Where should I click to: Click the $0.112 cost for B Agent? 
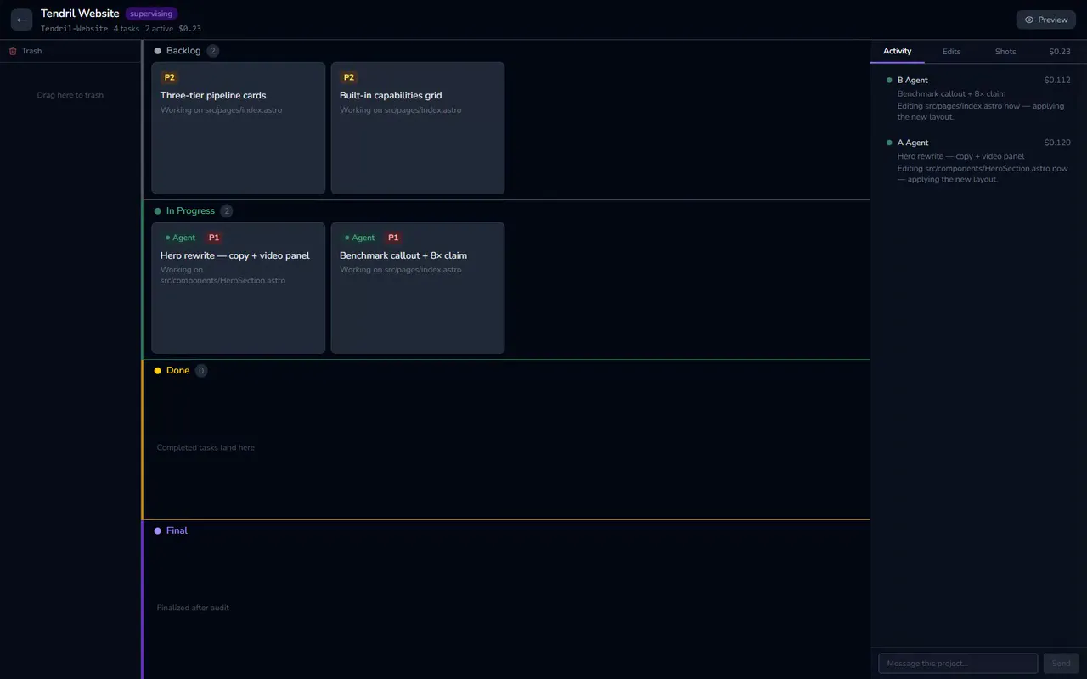[x=1057, y=81]
